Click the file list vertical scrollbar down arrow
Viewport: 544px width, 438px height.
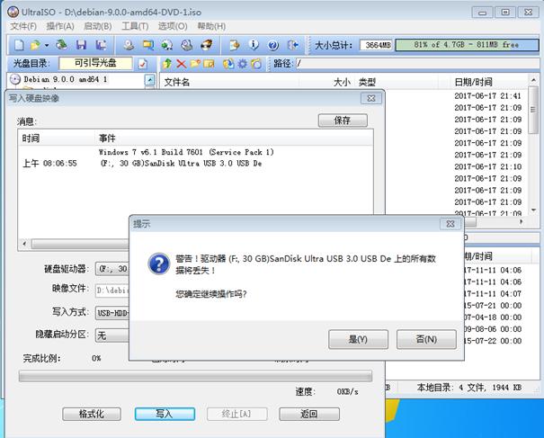click(x=533, y=210)
